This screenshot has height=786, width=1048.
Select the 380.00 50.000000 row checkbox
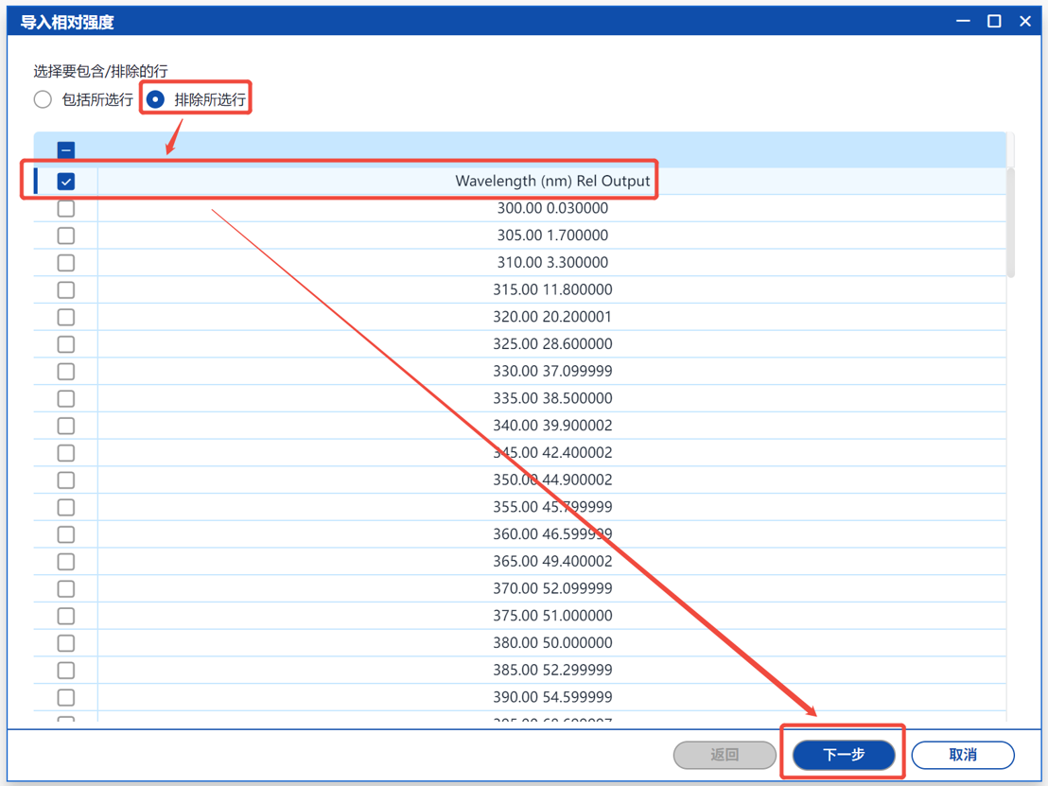[x=66, y=643]
